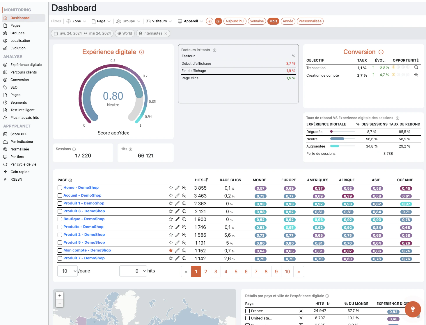Check the Accueil - DemoShop row checkbox

pyautogui.click(x=60, y=196)
